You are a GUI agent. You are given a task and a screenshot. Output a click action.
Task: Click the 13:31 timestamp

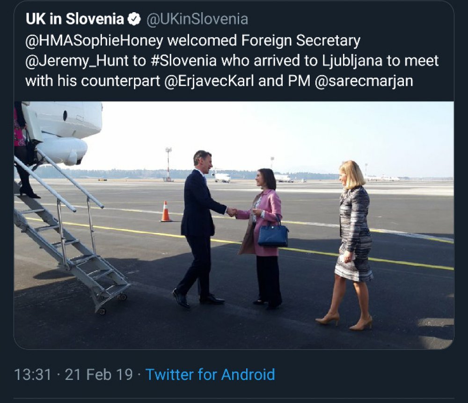click(33, 375)
